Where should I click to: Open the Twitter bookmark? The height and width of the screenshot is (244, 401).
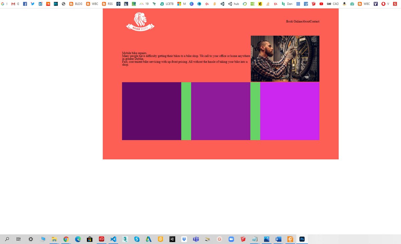pyautogui.click(x=32, y=4)
